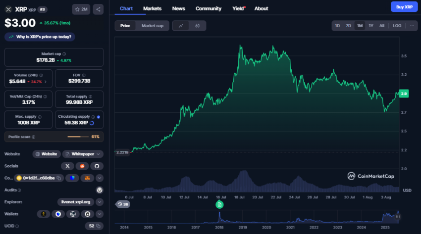Open FDV info icon

pyautogui.click(x=84, y=75)
